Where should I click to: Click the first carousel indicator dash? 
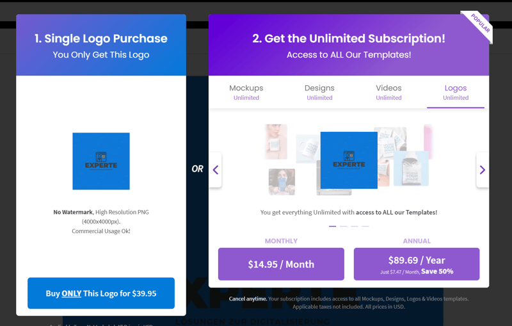(332, 226)
